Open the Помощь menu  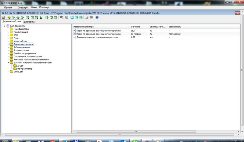click(44, 7)
